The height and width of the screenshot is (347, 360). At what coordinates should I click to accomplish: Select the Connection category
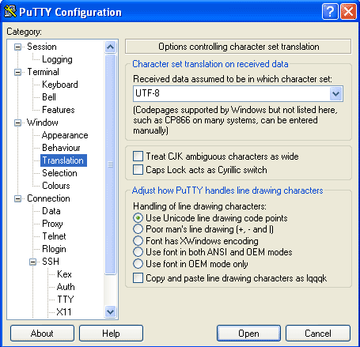click(x=48, y=198)
